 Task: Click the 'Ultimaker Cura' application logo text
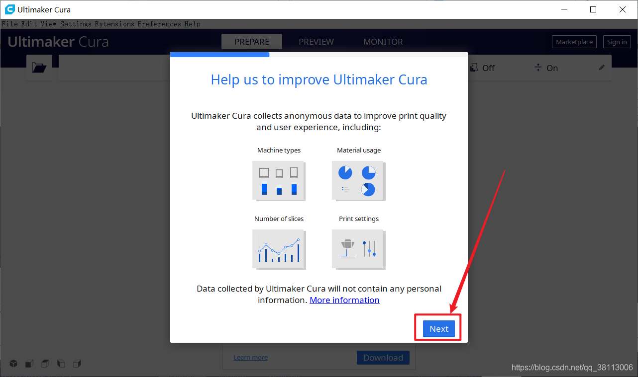[58, 42]
